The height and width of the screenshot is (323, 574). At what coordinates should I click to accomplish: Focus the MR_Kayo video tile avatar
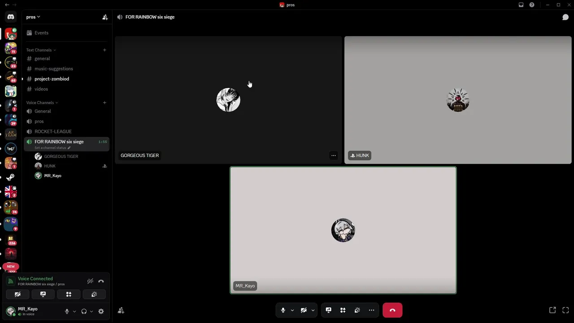tap(343, 230)
